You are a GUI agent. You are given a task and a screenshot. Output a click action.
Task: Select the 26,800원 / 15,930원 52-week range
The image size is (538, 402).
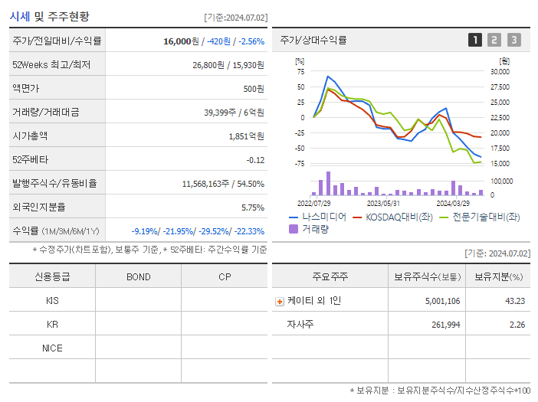point(228,65)
